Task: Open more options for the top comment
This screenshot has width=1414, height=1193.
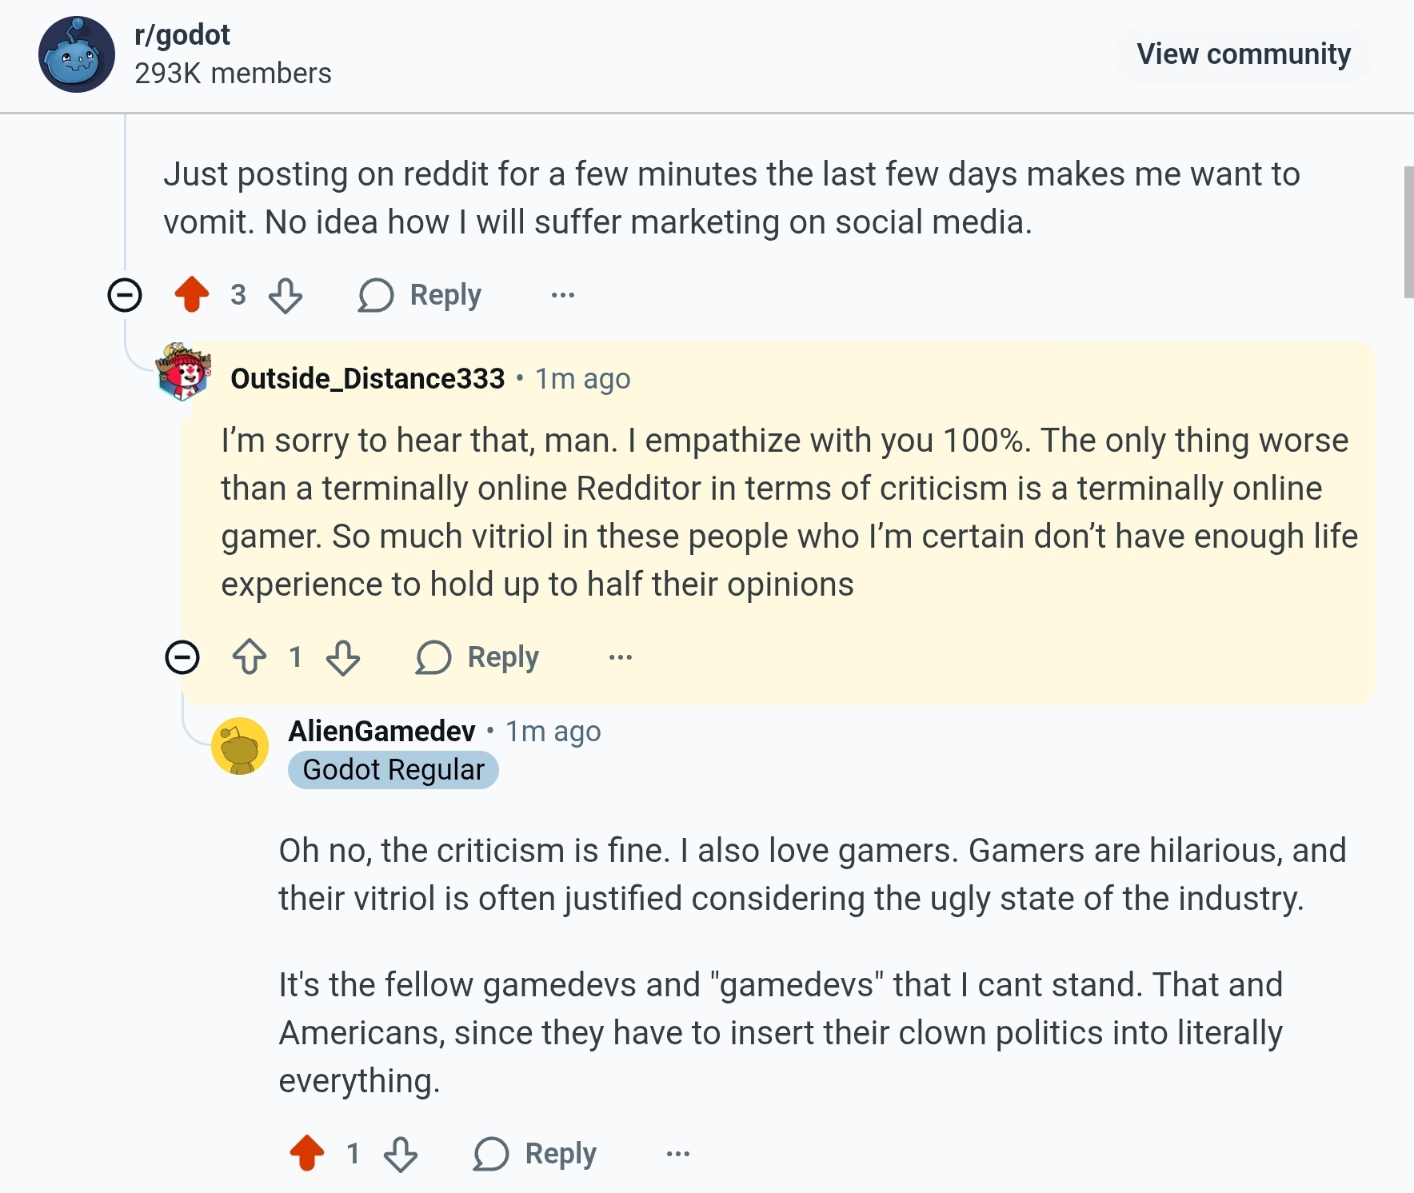Action: click(x=563, y=295)
